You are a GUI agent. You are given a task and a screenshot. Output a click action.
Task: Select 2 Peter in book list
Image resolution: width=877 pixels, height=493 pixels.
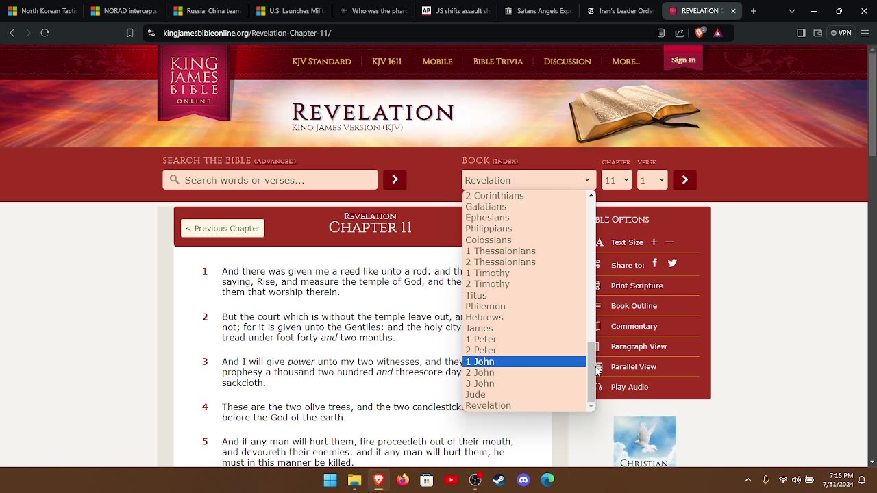click(x=525, y=350)
